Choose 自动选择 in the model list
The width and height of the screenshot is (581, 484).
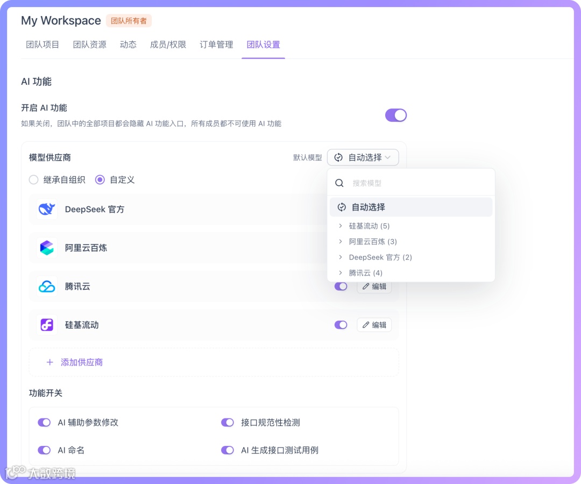(411, 207)
